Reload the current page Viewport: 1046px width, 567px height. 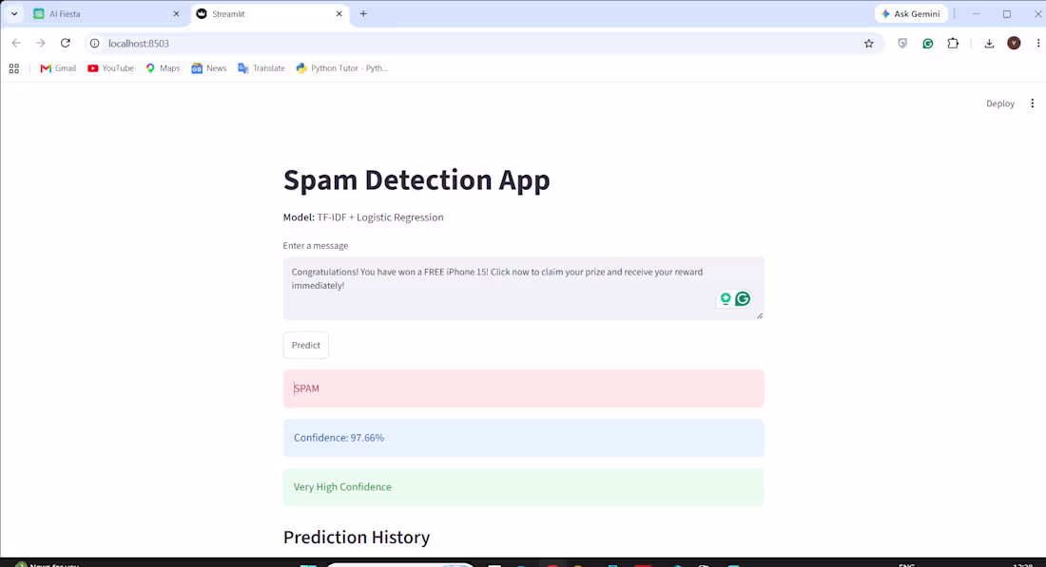[x=66, y=44]
